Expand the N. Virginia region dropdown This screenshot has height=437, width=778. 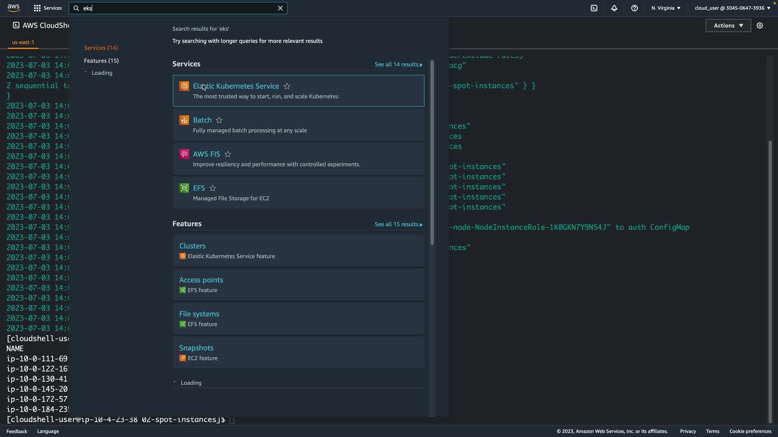tap(666, 8)
